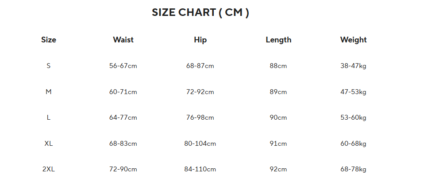Image resolution: width=443 pixels, height=178 pixels.
Task: Click the 84-110cm hip value
Action: tap(200, 169)
